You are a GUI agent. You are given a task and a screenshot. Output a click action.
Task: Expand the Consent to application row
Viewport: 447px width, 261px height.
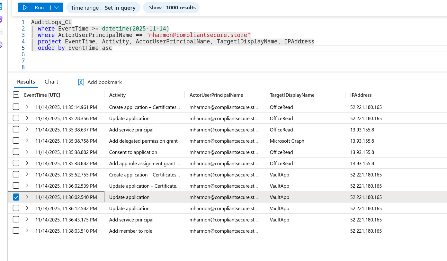[27, 152]
